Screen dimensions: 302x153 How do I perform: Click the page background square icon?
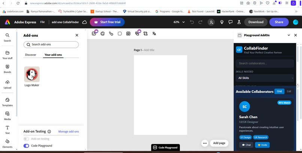pos(120,34)
